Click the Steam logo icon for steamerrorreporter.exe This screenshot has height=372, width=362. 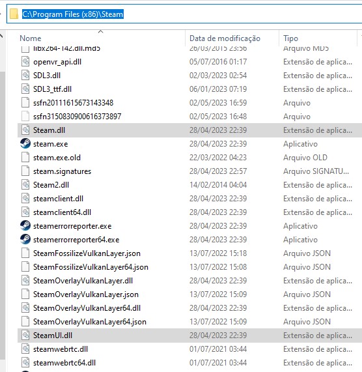point(25,226)
